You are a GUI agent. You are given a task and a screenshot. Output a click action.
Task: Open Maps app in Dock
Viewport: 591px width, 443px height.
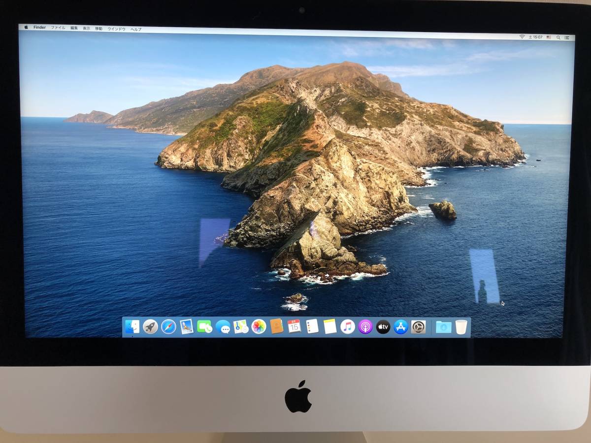(x=240, y=326)
